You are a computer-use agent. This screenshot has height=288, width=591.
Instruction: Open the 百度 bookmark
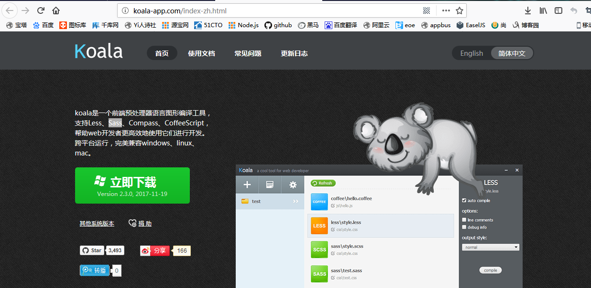pos(43,25)
